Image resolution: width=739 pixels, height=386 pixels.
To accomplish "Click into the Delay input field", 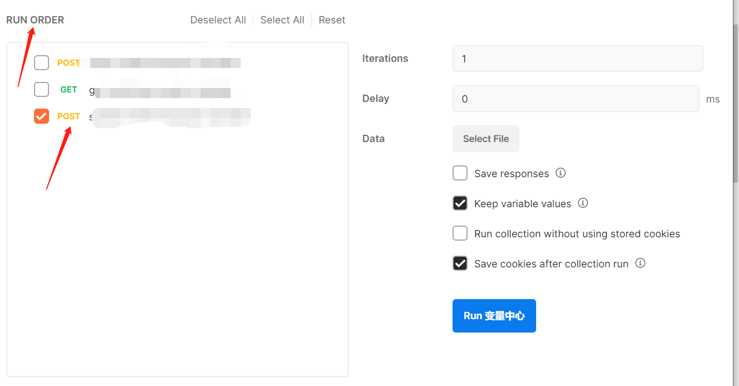I will pyautogui.click(x=575, y=99).
